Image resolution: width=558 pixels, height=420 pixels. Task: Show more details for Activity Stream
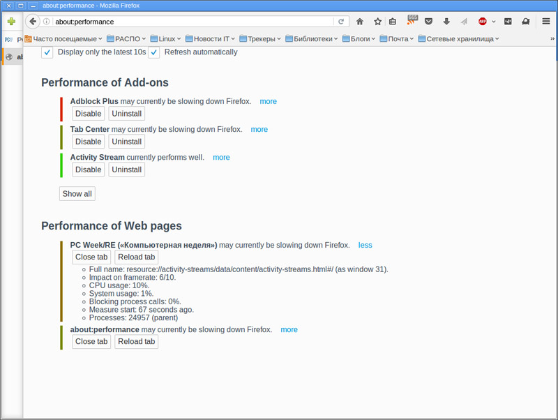pos(221,157)
